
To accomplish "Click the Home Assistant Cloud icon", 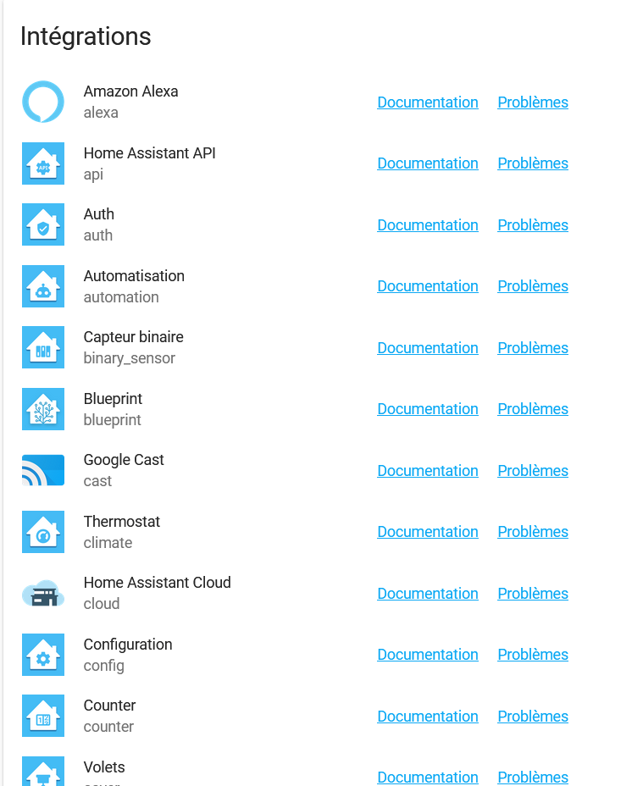I will coord(43,593).
